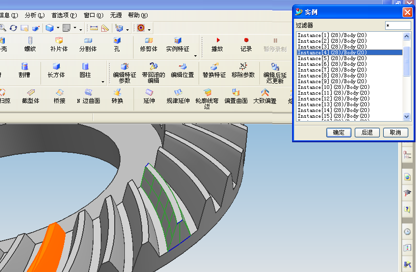Select Instance[4] (28)/Body (20) row

coord(349,52)
